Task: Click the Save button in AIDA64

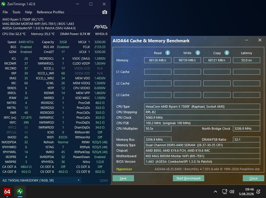Action: 123,178
